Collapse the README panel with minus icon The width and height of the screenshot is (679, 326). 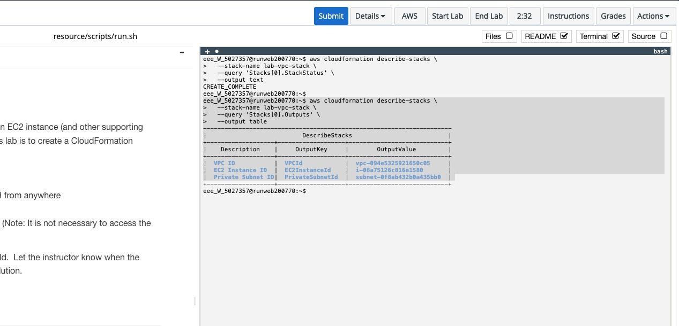click(x=182, y=52)
